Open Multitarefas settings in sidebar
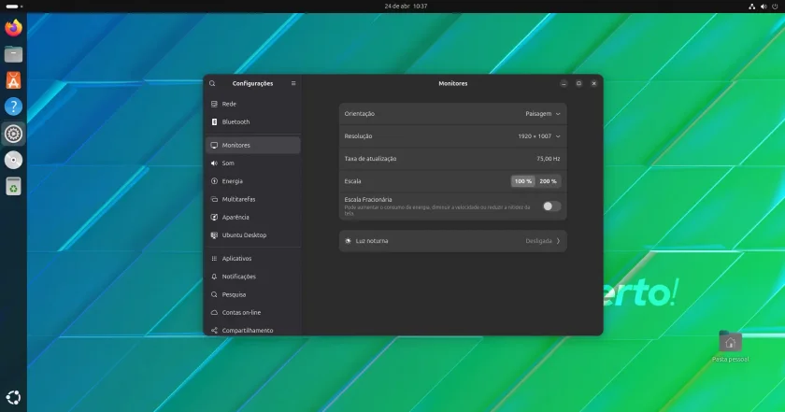Screen dimensions: 785x412 pyautogui.click(x=253, y=199)
